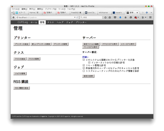Click the 設定ファイルの編集 button
This screenshot has height=131, width=164.
coord(91,44)
